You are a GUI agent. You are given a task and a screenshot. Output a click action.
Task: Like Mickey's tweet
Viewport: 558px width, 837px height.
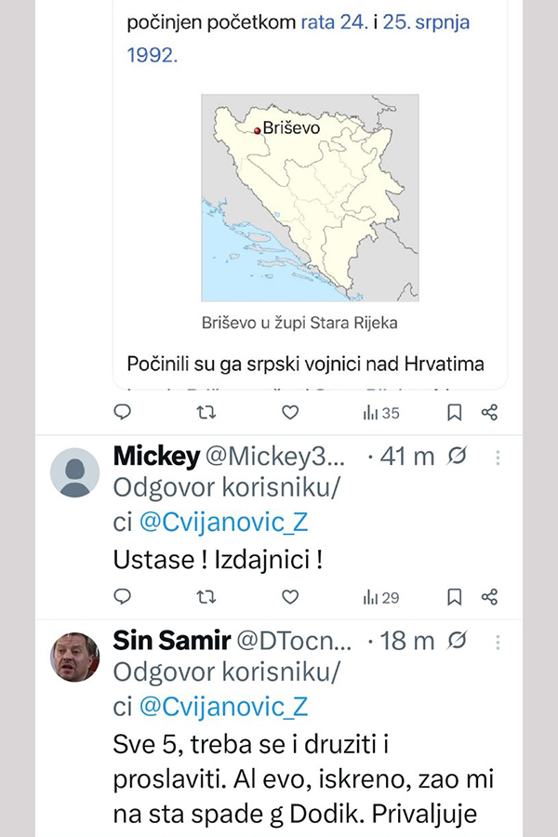290,596
